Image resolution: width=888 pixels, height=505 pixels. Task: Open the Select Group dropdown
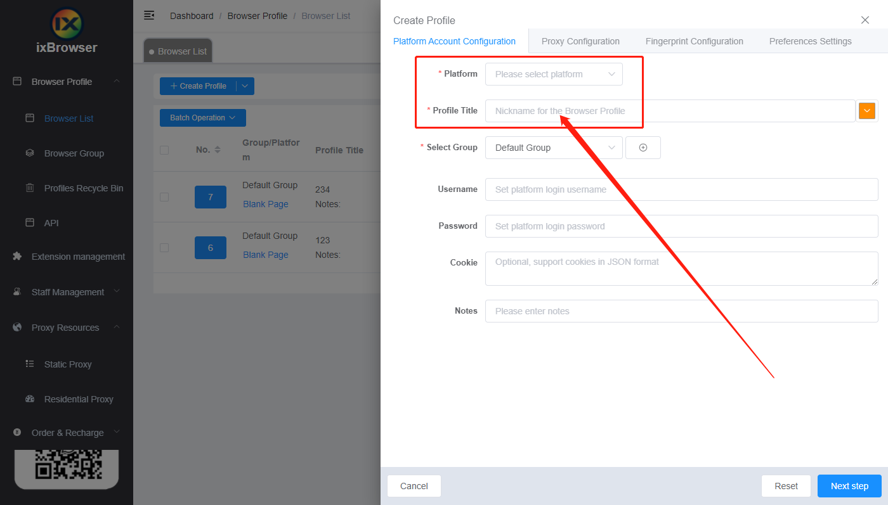point(553,148)
